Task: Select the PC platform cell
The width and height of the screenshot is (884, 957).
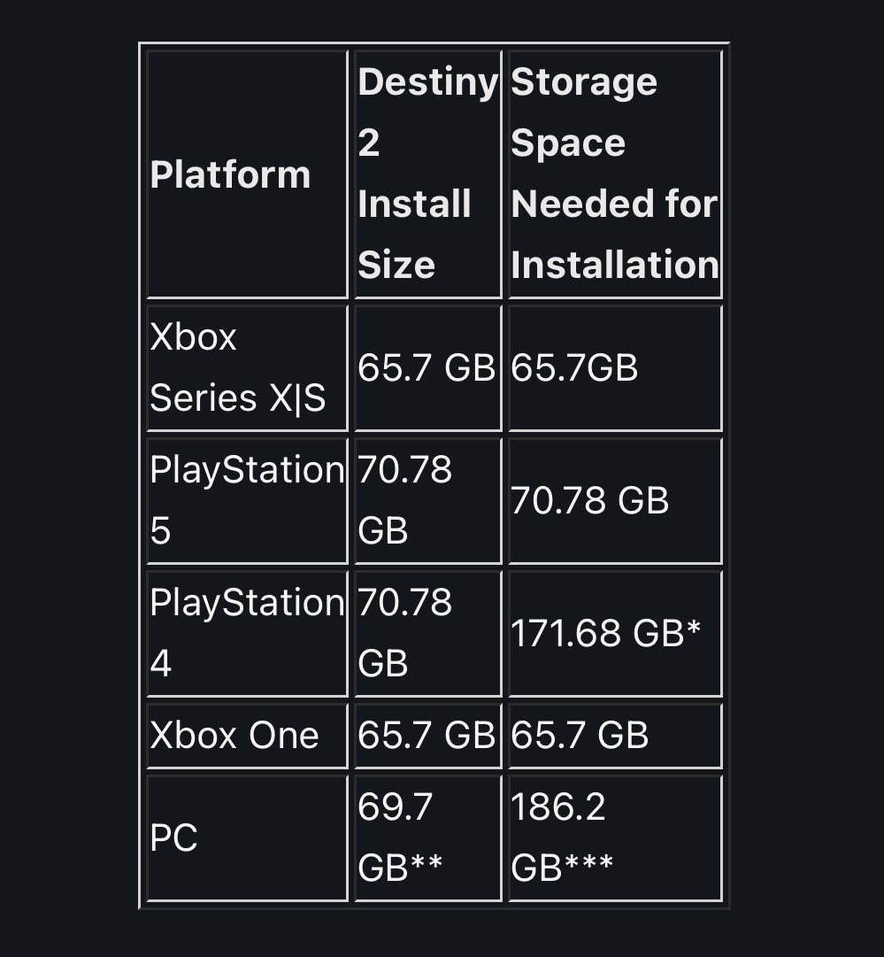Action: point(174,837)
